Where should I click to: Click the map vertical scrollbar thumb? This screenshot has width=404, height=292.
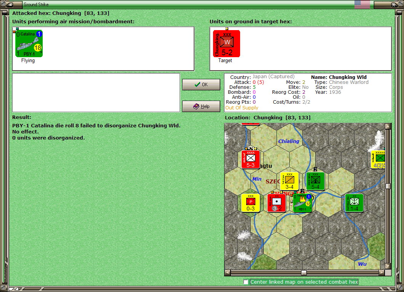(388, 186)
